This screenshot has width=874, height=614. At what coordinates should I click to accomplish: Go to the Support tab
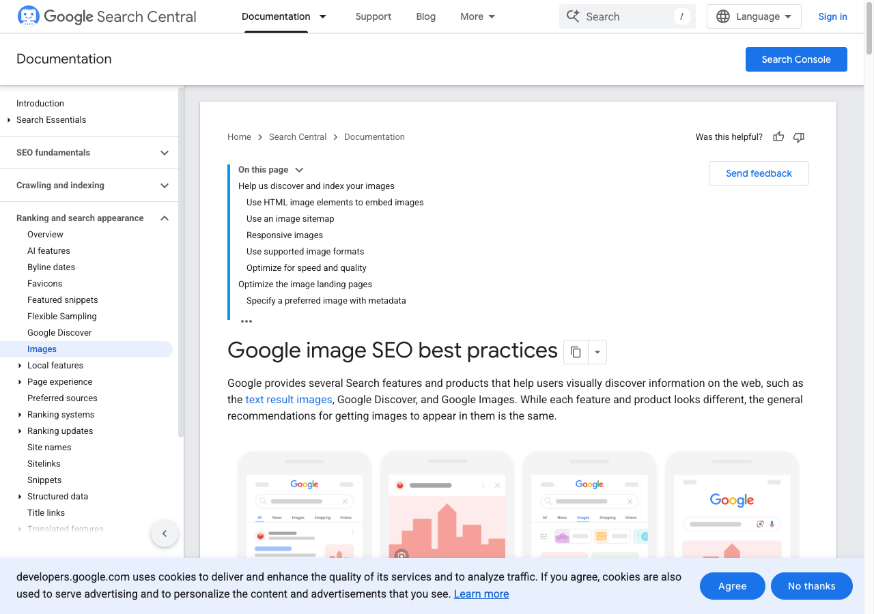[373, 16]
